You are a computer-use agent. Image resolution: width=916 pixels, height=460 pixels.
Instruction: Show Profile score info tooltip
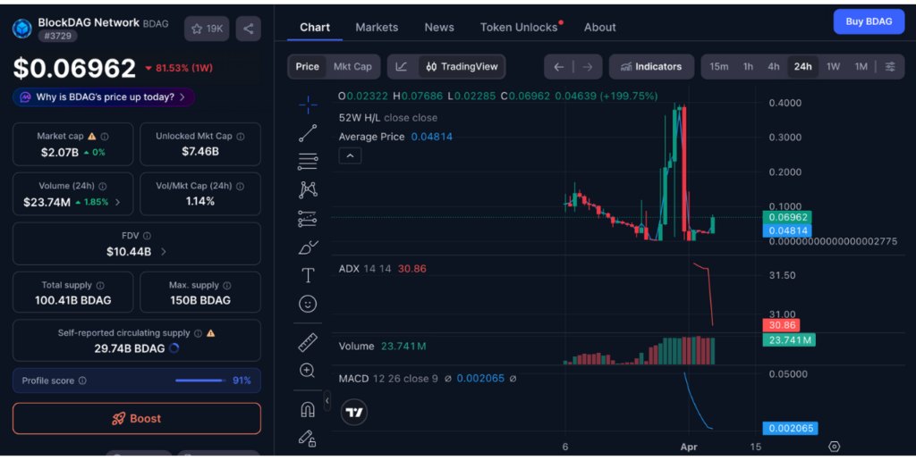pyautogui.click(x=82, y=381)
